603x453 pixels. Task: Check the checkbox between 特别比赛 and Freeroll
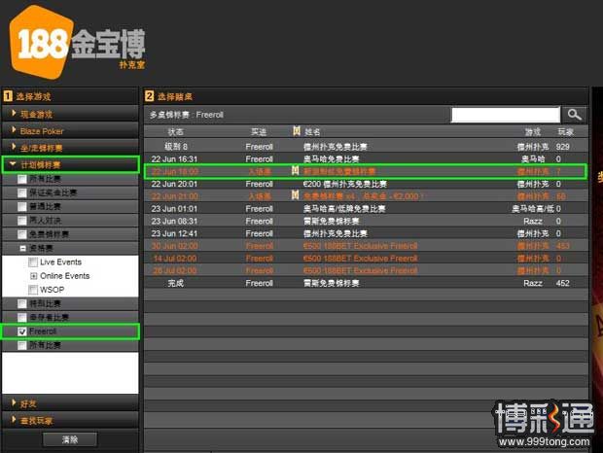tap(22, 317)
